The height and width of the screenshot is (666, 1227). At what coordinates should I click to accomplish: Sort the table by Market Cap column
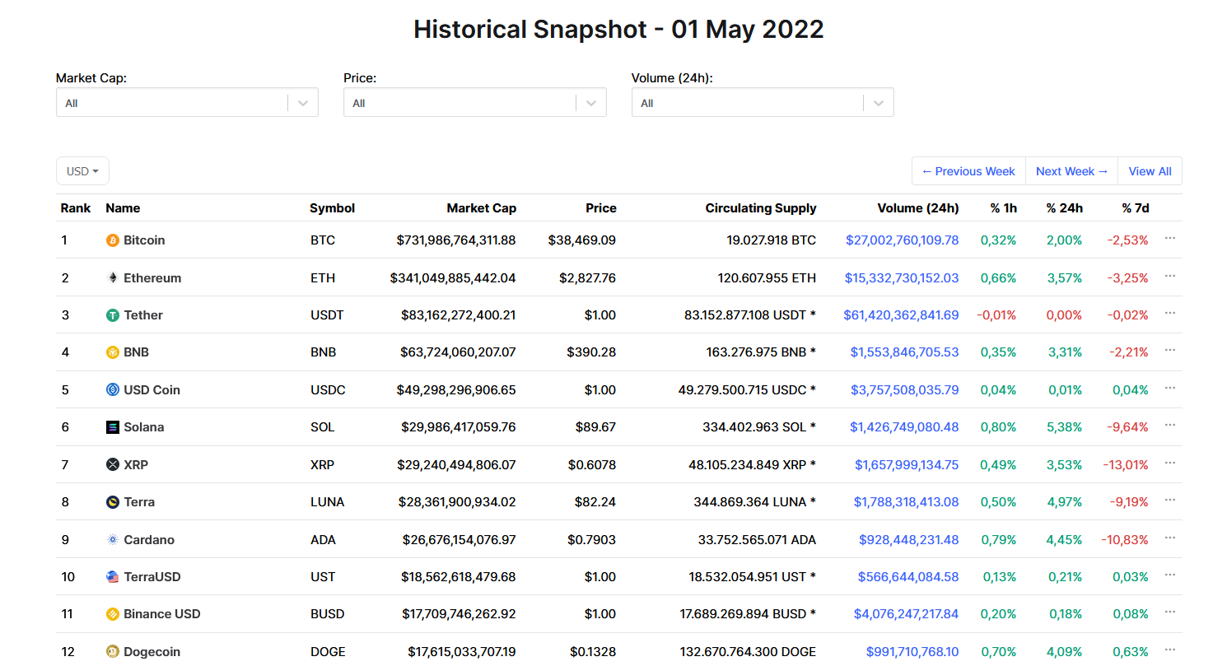[482, 208]
